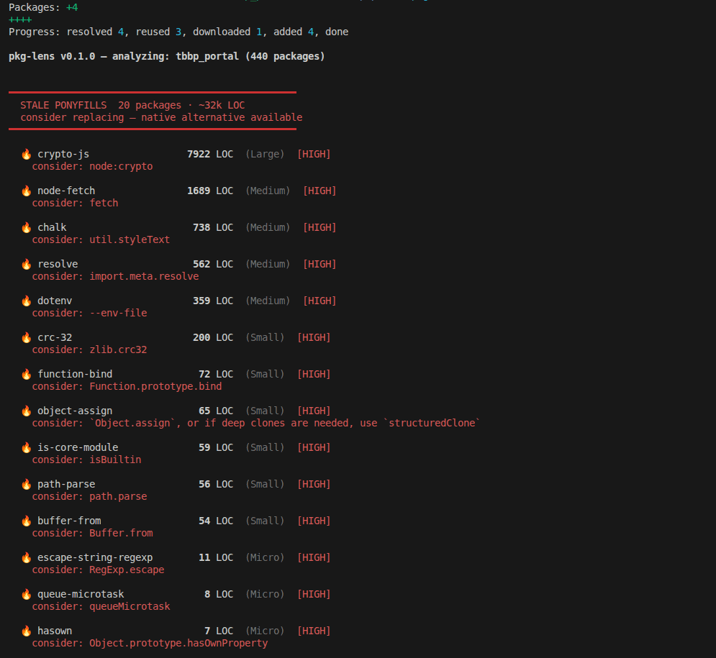Click the flame icon beside hasown
Image resolution: width=716 pixels, height=658 pixels.
(x=27, y=631)
